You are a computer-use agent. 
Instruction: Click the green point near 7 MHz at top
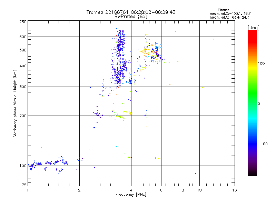[175, 31]
